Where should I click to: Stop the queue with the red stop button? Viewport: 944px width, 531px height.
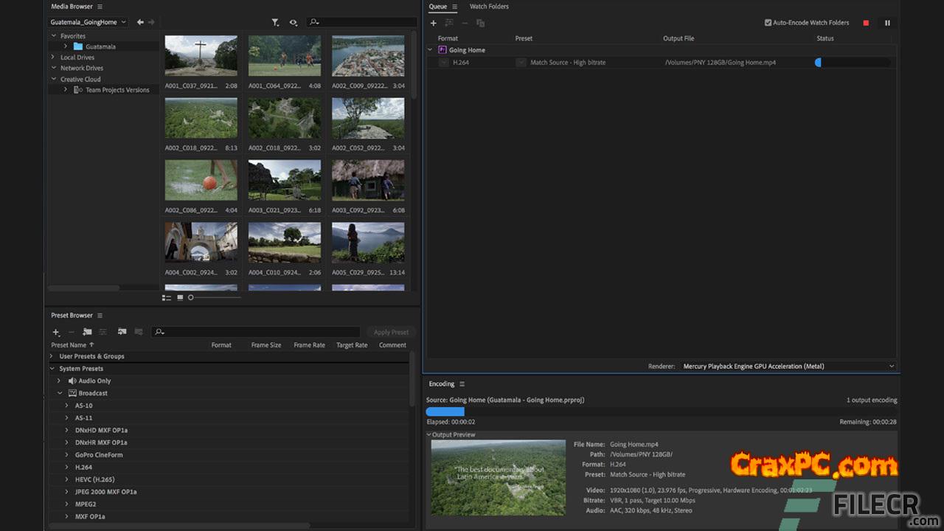pos(866,23)
